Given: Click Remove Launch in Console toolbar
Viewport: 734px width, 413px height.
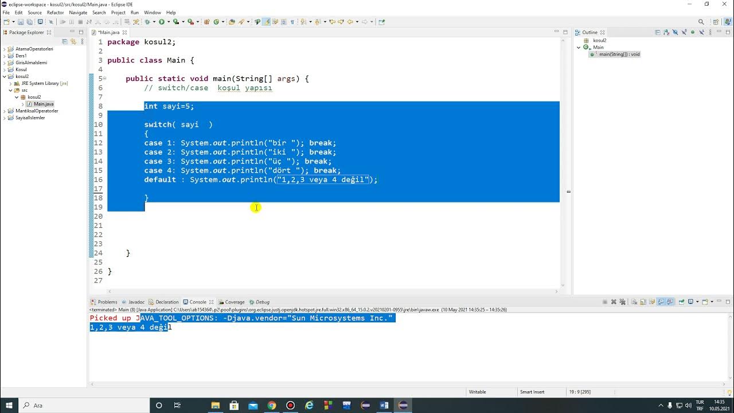Looking at the screenshot, I should click(x=614, y=302).
